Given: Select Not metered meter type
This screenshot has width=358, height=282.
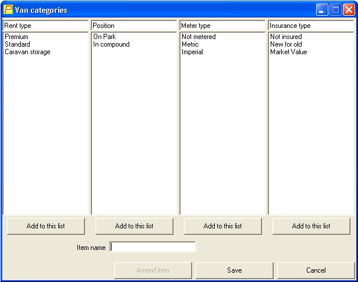Looking at the screenshot, I should [199, 37].
